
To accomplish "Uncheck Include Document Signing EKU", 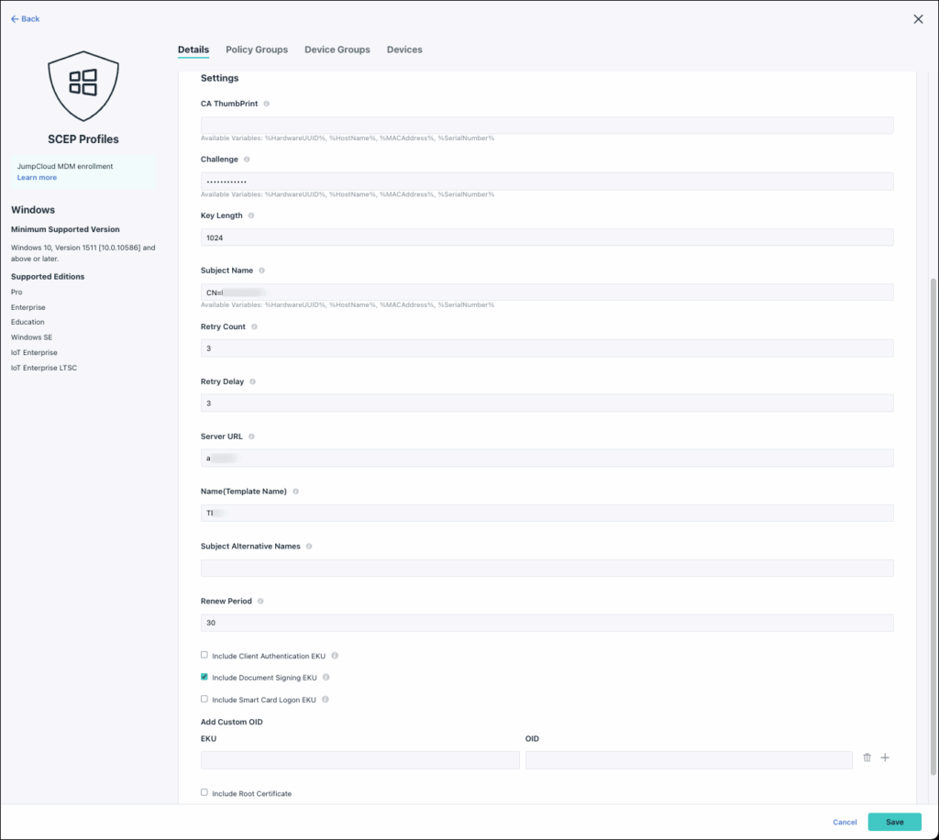I will click(x=204, y=677).
